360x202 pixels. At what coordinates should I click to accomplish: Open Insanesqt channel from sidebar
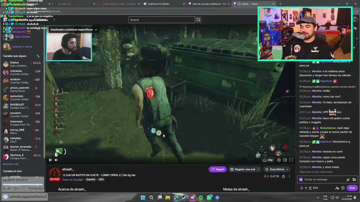coord(22,123)
